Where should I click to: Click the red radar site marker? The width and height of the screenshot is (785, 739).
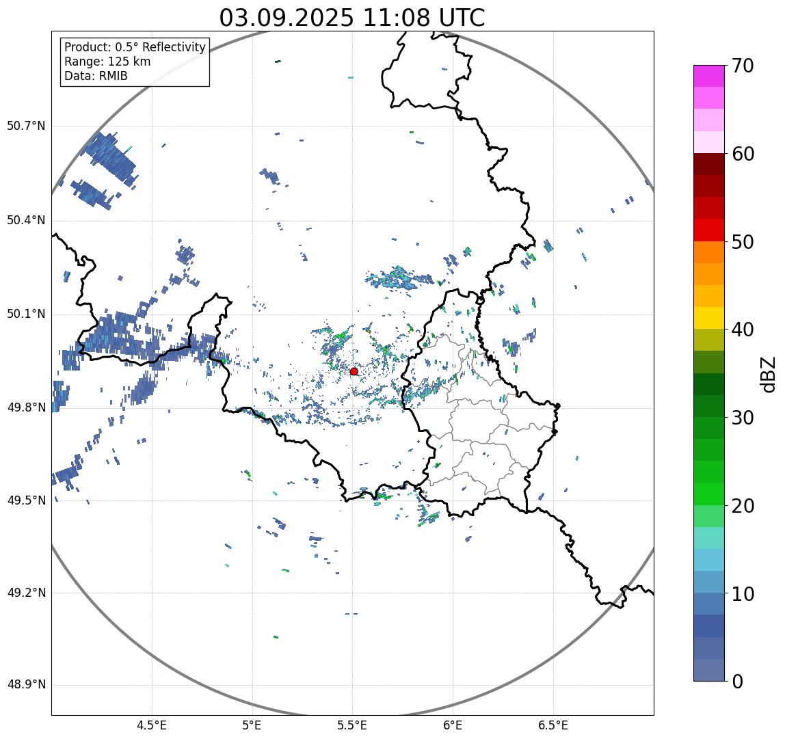pyautogui.click(x=354, y=371)
